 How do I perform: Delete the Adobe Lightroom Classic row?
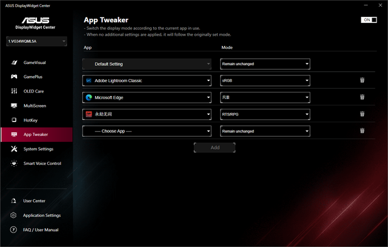(x=363, y=80)
